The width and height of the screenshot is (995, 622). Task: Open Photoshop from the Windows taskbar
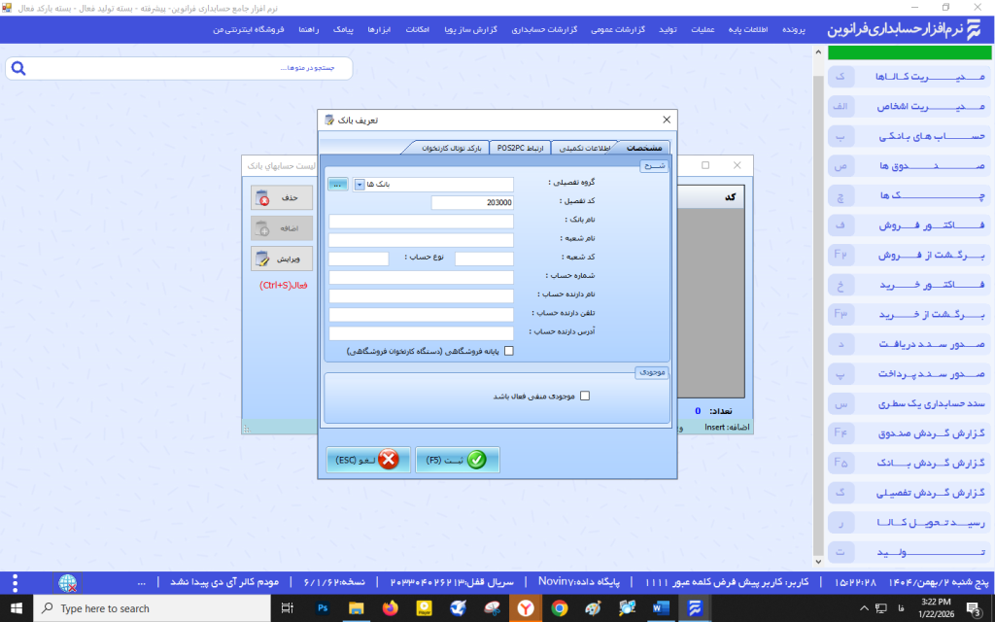click(324, 608)
